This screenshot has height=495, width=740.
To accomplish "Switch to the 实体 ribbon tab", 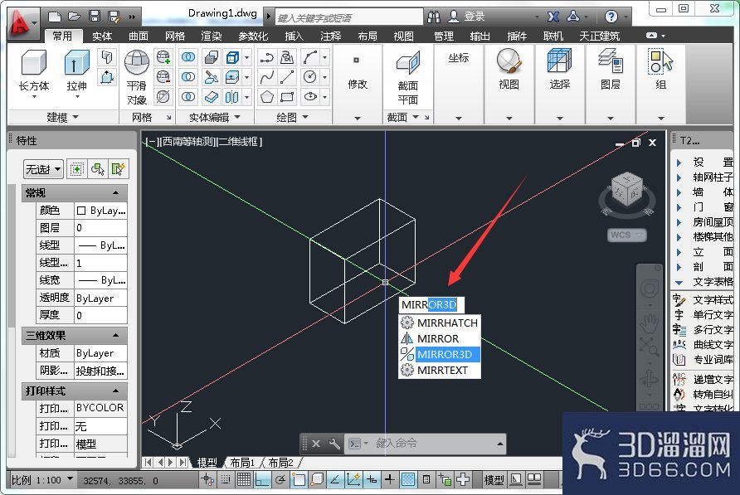I will 101,36.
